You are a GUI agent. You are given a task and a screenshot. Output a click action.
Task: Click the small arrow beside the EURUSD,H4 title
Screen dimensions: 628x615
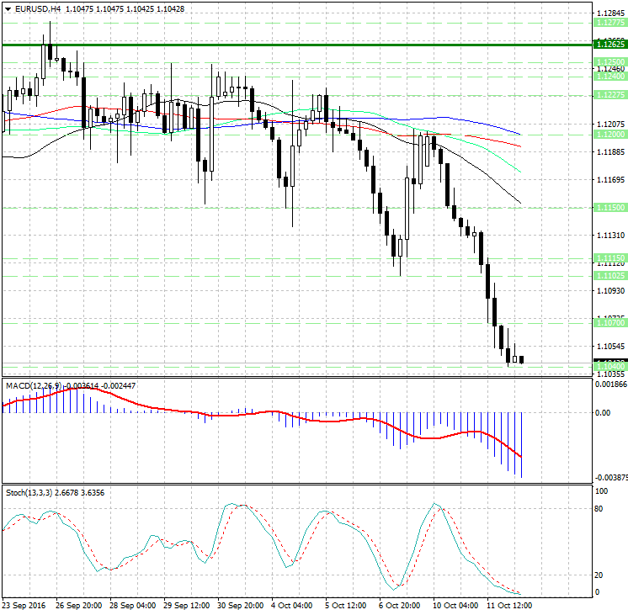(x=7, y=9)
